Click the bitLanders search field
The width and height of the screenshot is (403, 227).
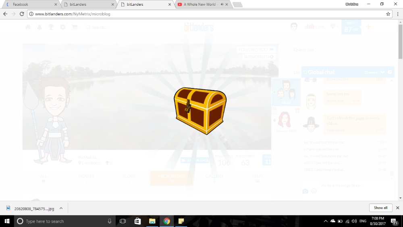[99, 27]
